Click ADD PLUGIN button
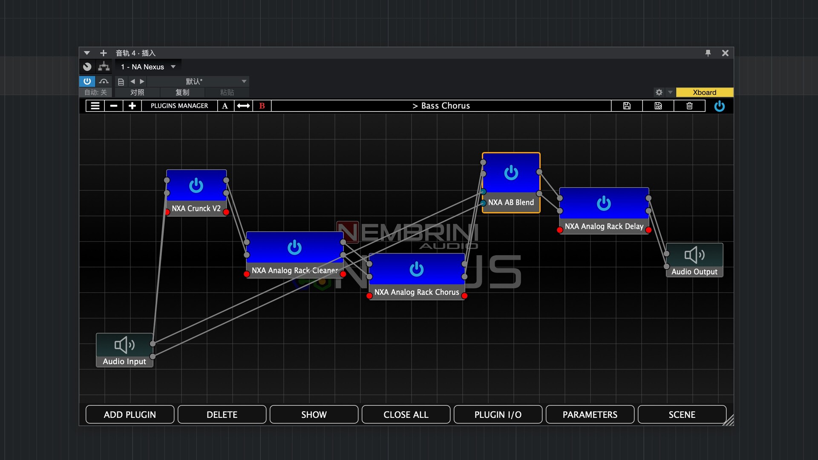Viewport: 818px width, 460px height. click(130, 414)
